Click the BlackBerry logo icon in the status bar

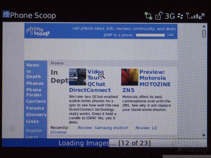pyautogui.click(x=180, y=16)
